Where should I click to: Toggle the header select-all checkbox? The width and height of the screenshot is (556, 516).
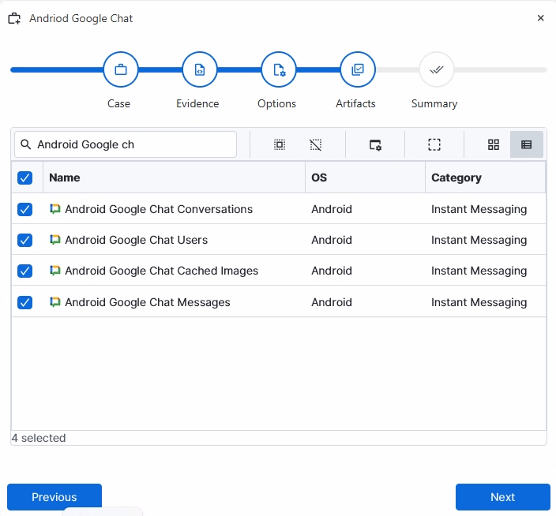tap(25, 178)
